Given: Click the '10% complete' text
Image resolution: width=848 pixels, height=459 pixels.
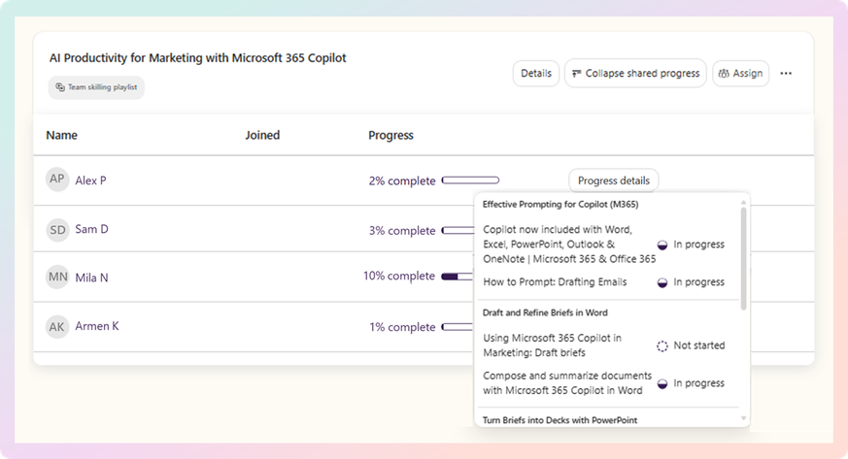Looking at the screenshot, I should pyautogui.click(x=399, y=277).
